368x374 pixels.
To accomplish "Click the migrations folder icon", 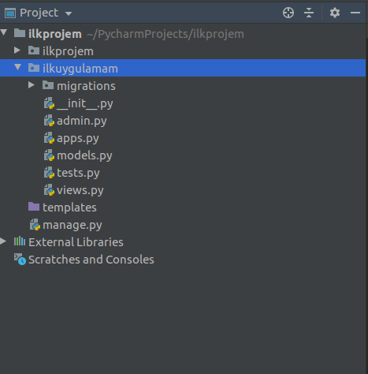I will pyautogui.click(x=48, y=85).
